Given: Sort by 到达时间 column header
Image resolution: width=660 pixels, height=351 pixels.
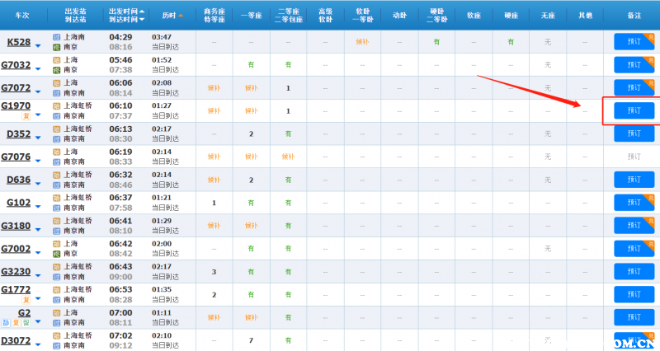Looking at the screenshot, I should (x=125, y=20).
